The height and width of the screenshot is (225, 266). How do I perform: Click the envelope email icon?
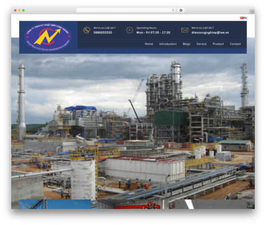coord(185,30)
